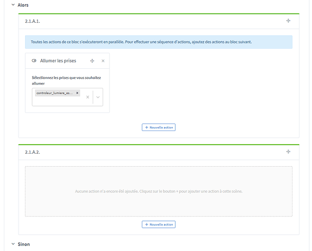This screenshot has width=312, height=251.
Task: Click the Alors section title
Action: click(23, 5)
